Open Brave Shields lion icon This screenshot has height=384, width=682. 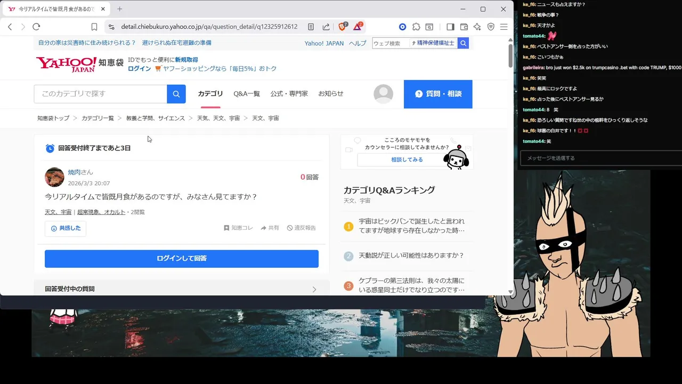click(x=343, y=27)
